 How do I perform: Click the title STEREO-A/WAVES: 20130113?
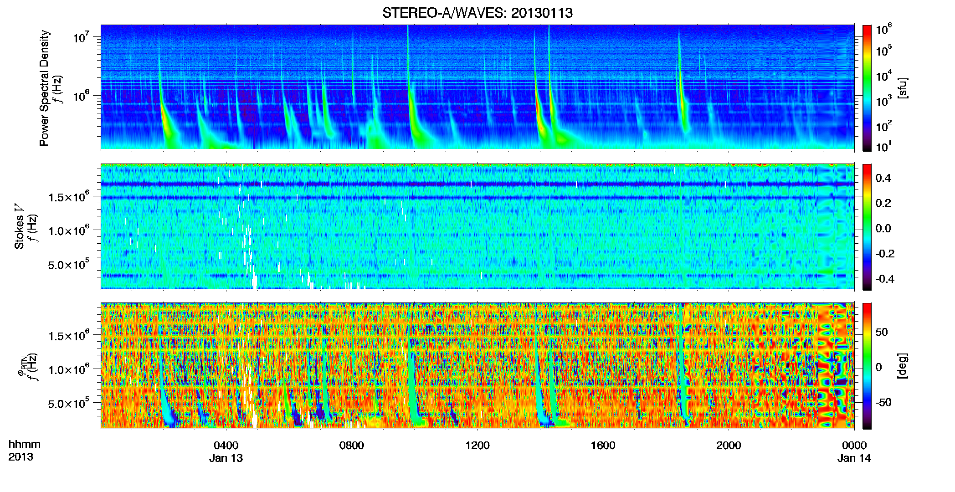tap(477, 13)
